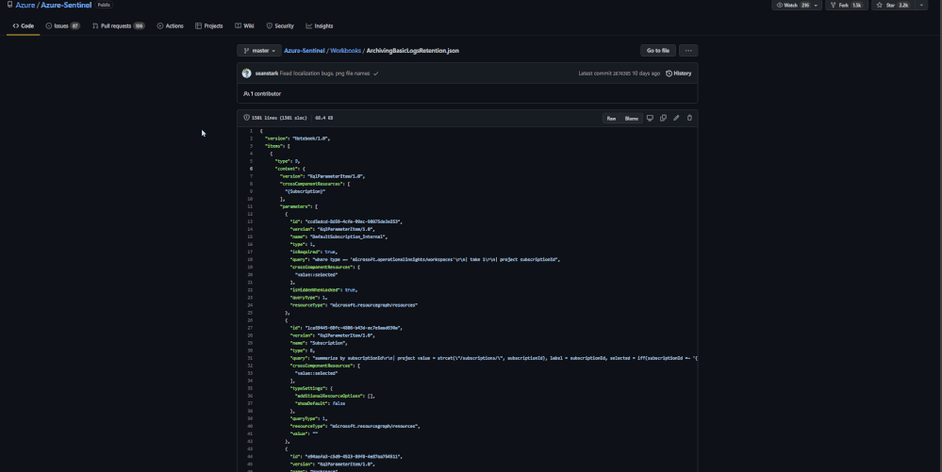Image resolution: width=942 pixels, height=472 pixels.
Task: Open the Issues tab
Action: (62, 25)
